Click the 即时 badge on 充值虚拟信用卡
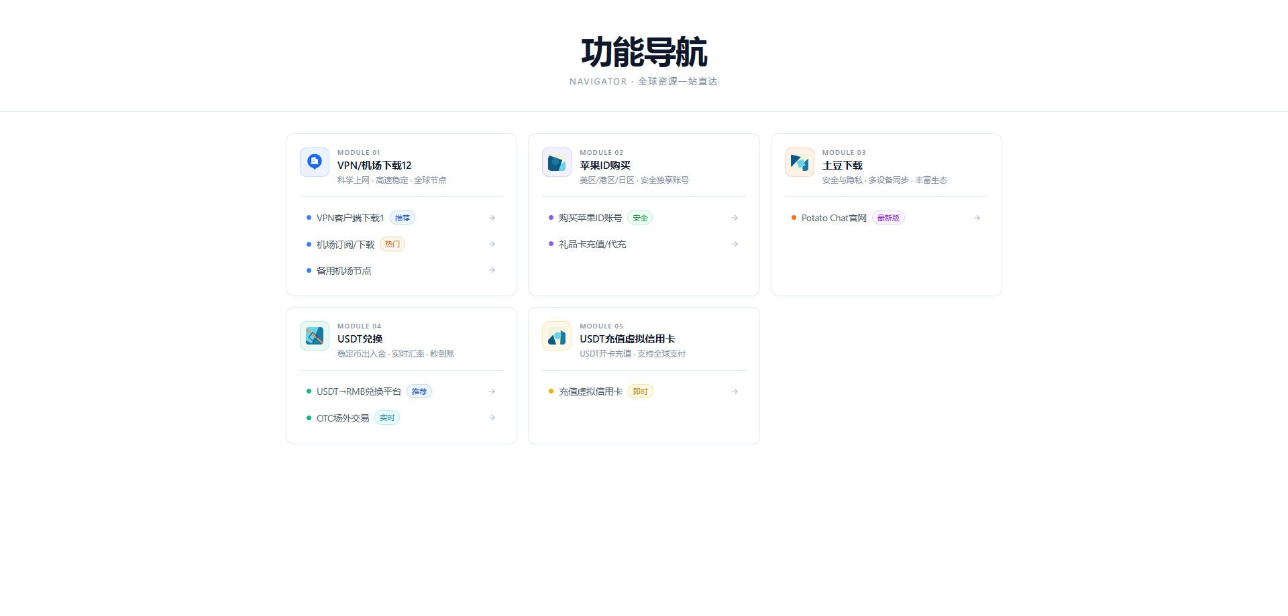 click(641, 391)
